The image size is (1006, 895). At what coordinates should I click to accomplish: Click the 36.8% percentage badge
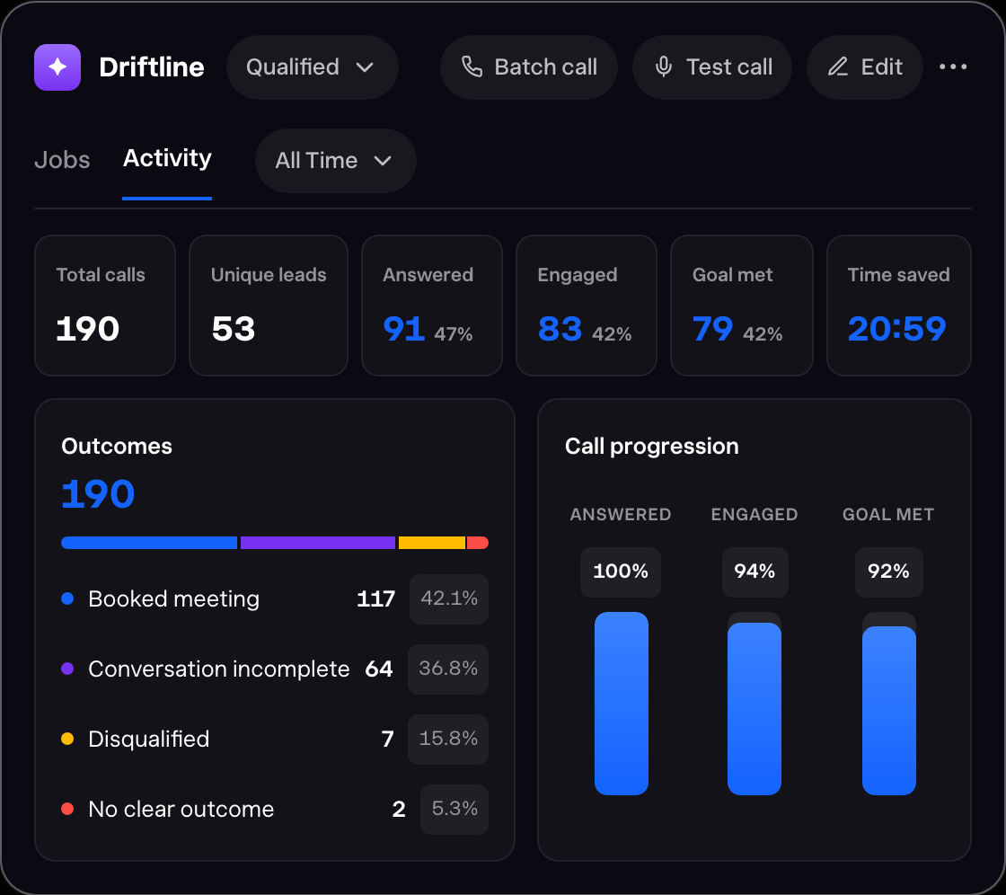[448, 669]
